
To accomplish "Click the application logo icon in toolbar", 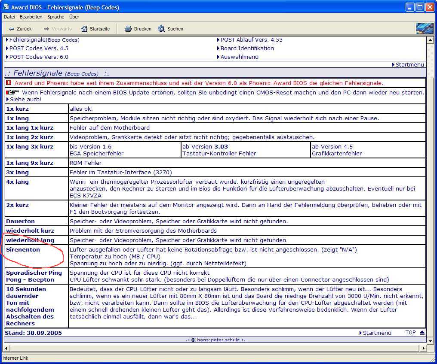I will coord(425,28).
